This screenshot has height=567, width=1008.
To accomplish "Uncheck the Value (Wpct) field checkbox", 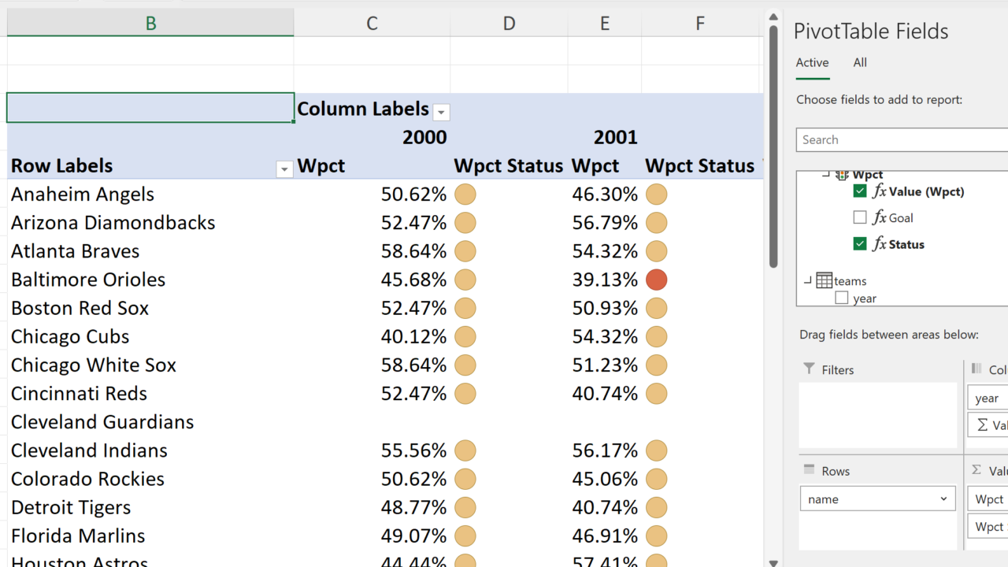I will [860, 191].
